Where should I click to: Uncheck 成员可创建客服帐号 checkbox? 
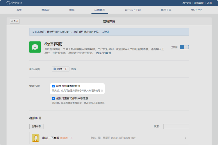(53, 86)
